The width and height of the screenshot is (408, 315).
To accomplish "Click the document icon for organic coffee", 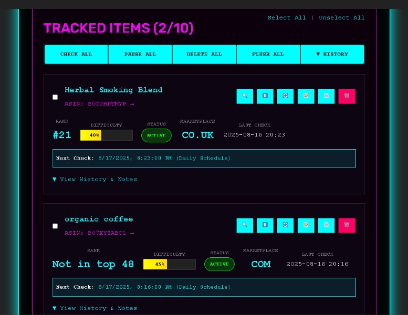I will coord(326,225).
